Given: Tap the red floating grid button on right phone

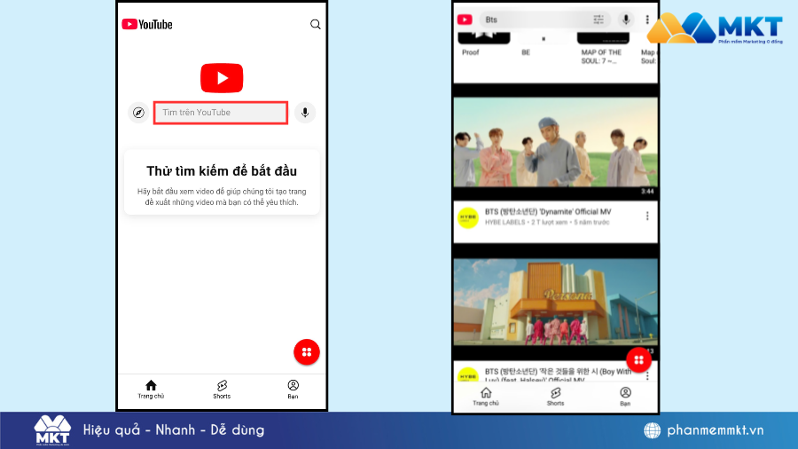Looking at the screenshot, I should click(x=638, y=360).
